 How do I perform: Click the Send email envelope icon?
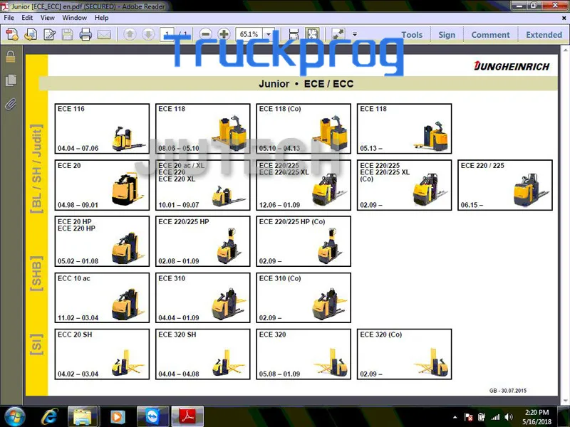[x=104, y=35]
